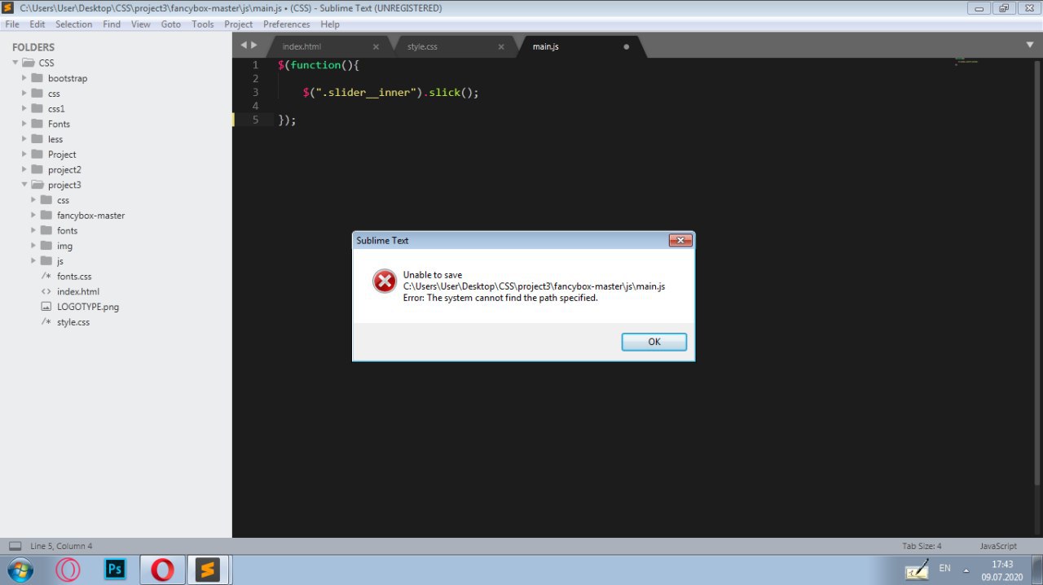Go to previous tab with left arrow
Image resolution: width=1043 pixels, height=585 pixels.
[x=244, y=46]
